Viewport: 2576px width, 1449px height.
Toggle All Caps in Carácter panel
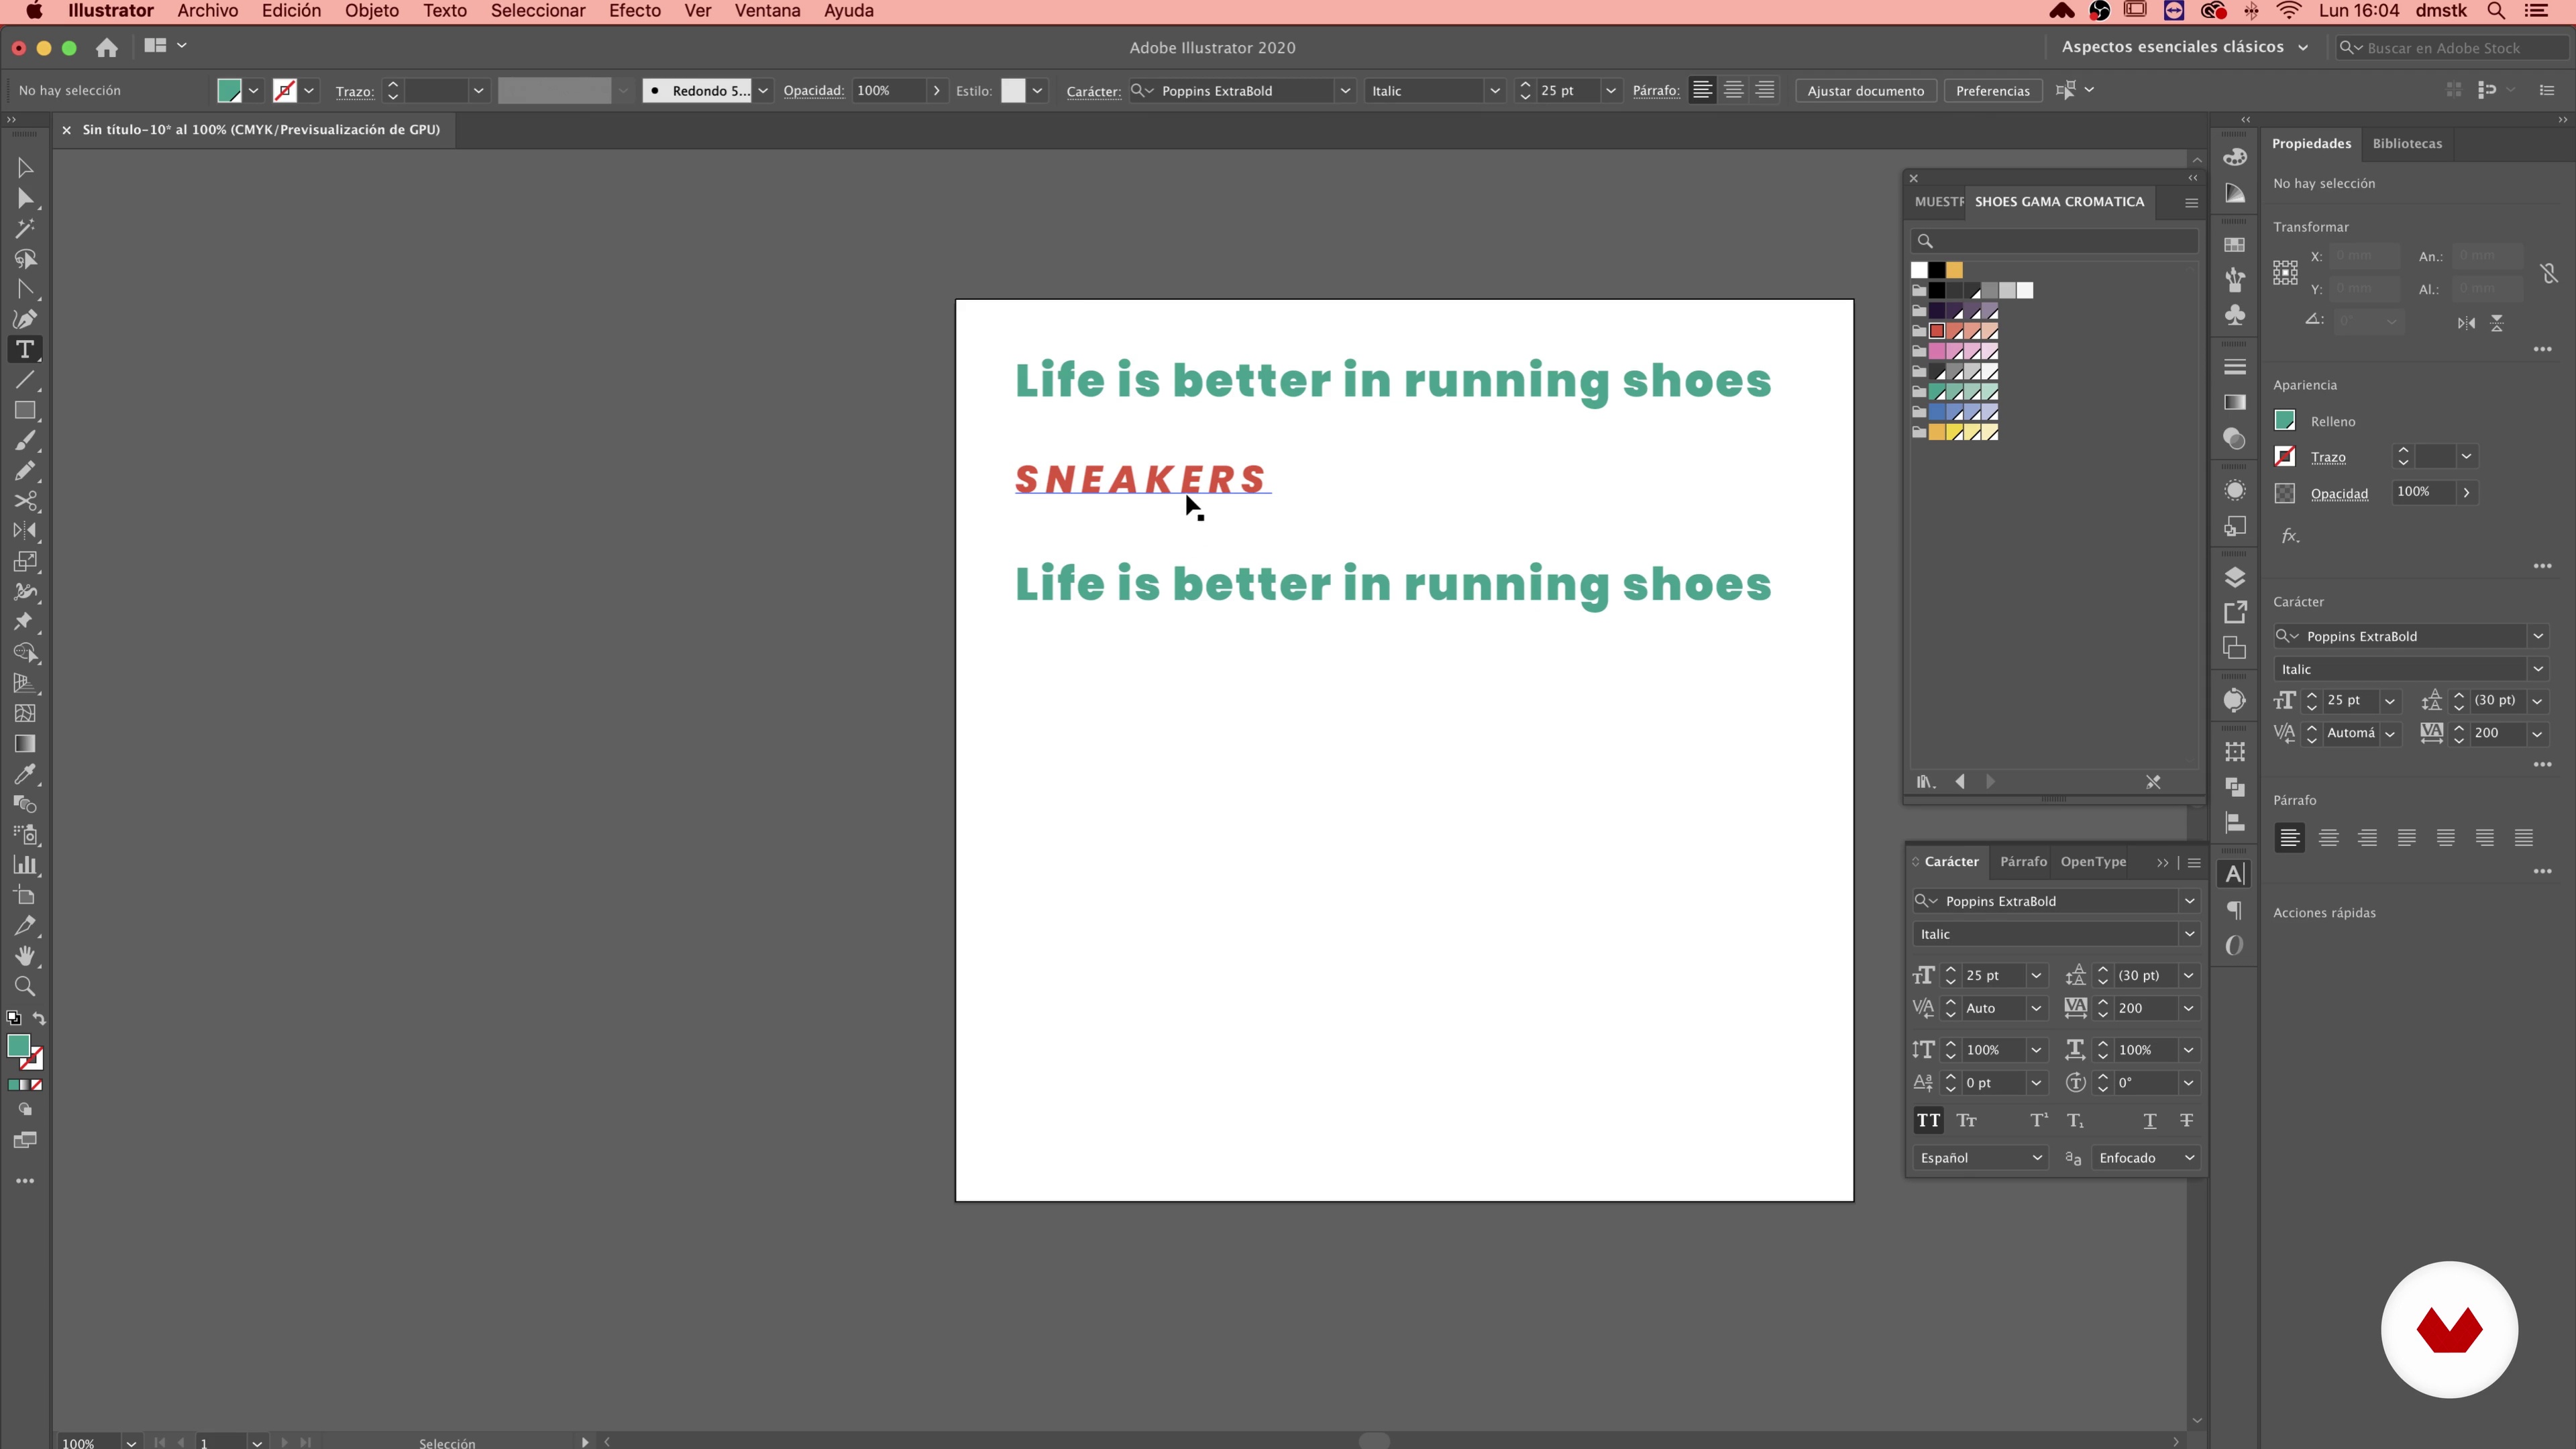1928,1121
